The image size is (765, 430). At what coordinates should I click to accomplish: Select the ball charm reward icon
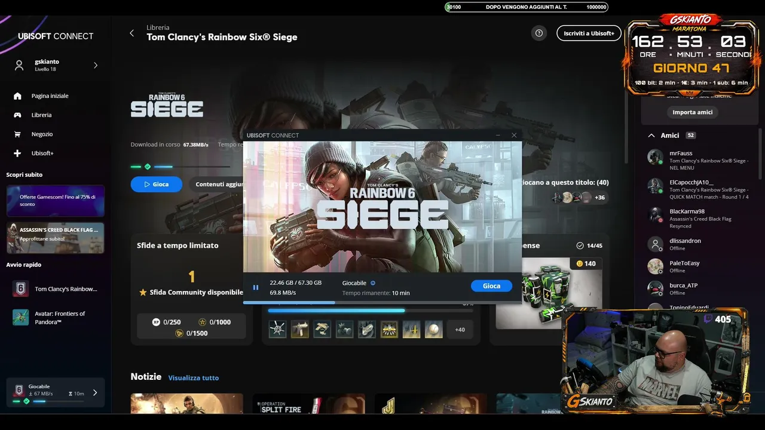tap(434, 329)
